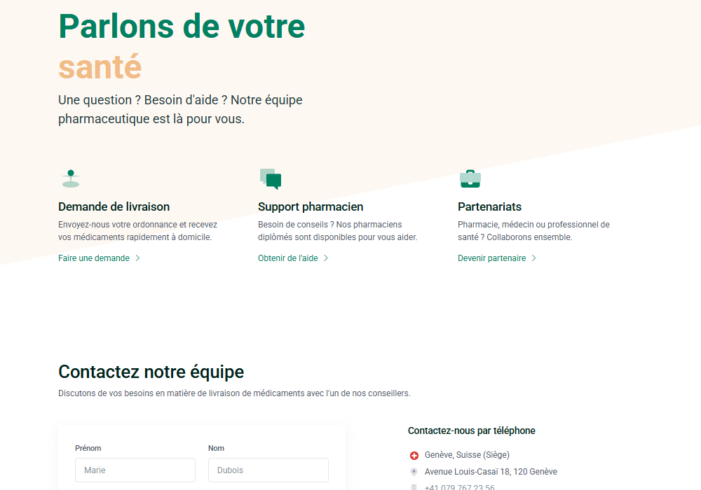Viewport: 701px width, 490px height.
Task: Click the chevron arrow after Faire une demande
Action: (x=138, y=258)
